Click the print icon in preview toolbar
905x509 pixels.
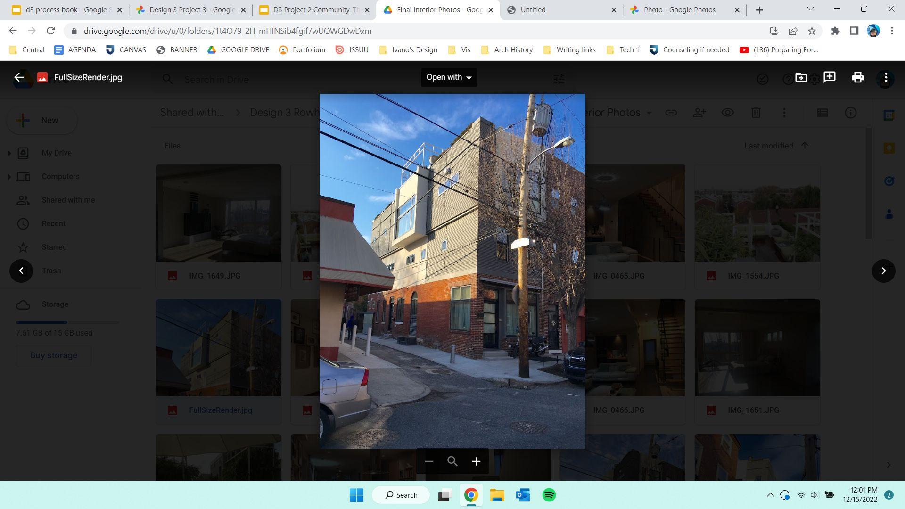pos(857,77)
